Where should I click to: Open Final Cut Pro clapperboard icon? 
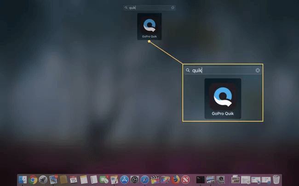point(155,180)
